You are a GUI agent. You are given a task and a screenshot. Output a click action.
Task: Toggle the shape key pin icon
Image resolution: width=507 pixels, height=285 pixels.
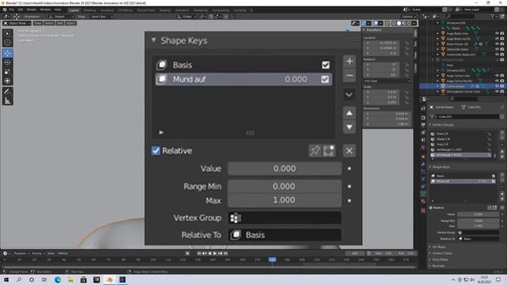[315, 151]
